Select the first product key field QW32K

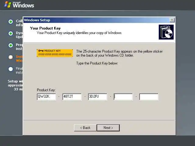click(x=46, y=97)
